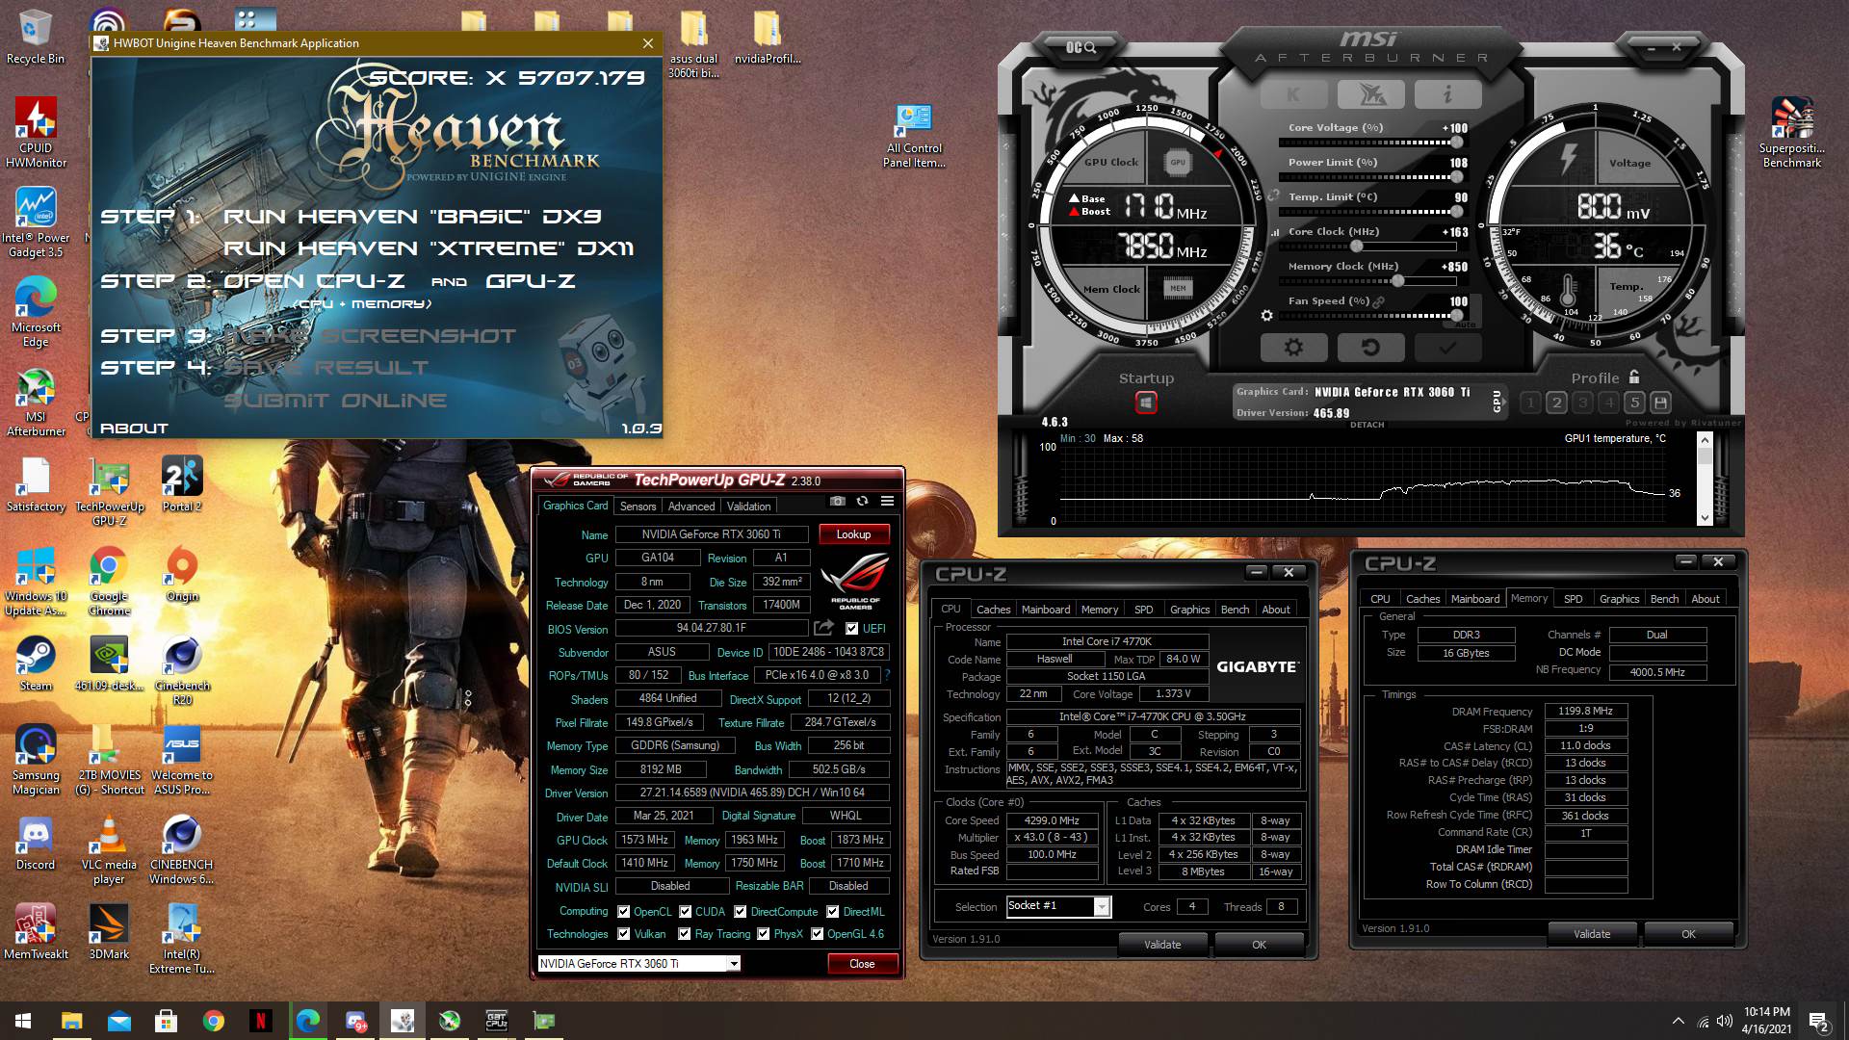Click ABOUT in Heaven Benchmark window
The width and height of the screenshot is (1849, 1040).
[x=134, y=428]
